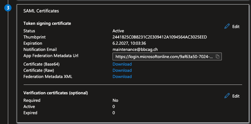This screenshot has height=124, width=251.
Task: Click the pencil icon beside Token signing certificate
Action: pos(227,26)
